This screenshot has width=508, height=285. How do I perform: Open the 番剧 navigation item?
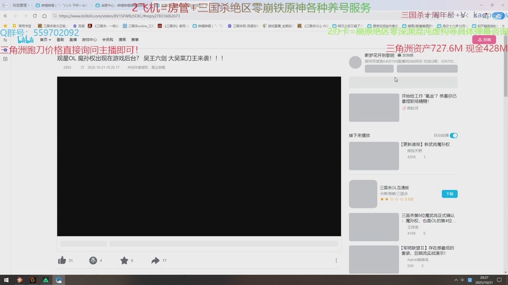tap(60, 40)
